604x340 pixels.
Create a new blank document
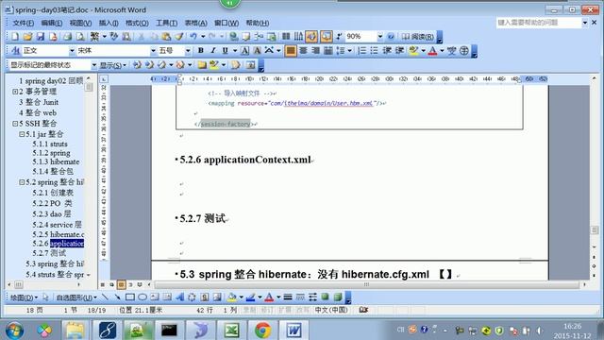(15, 37)
